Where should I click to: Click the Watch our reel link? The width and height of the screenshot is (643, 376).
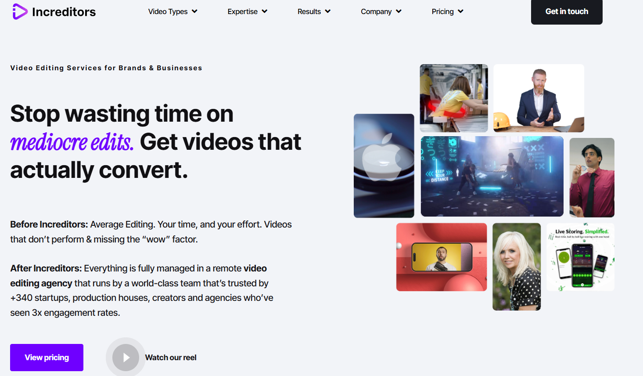pos(171,358)
